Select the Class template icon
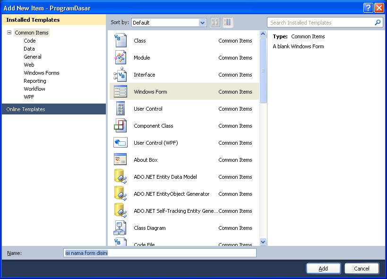Viewport: 387px width, 279px height. coord(120,41)
